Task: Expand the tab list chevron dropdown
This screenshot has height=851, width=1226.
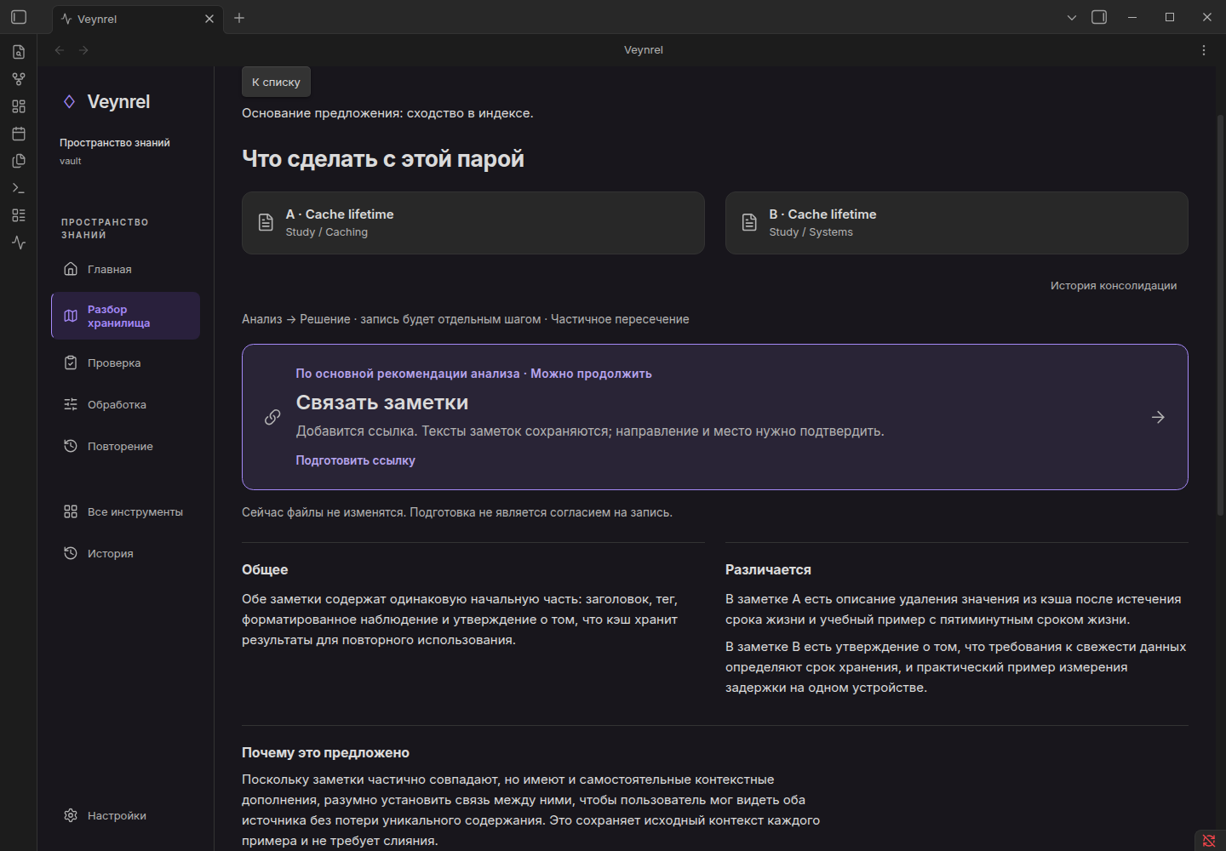Action: click(x=1072, y=17)
